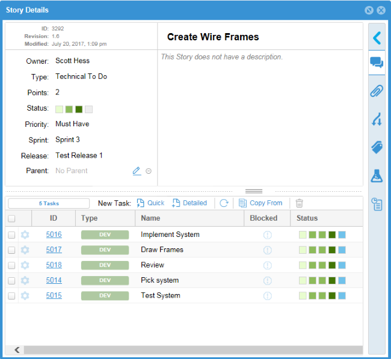Click the delete trash can icon
Screen dimensions: 391x359
click(300, 203)
